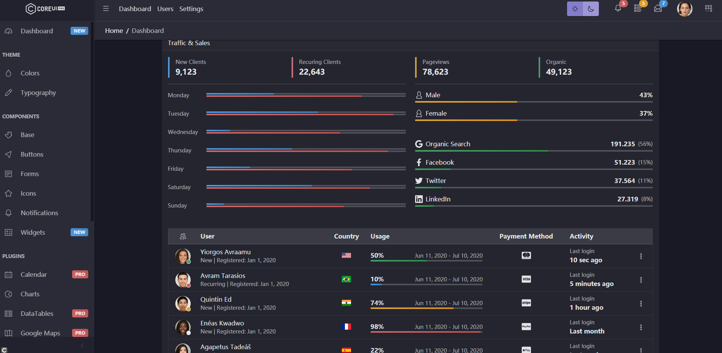The width and height of the screenshot is (722, 353).
Task: Click the Calendar icon in the sidebar
Action: 8,275
